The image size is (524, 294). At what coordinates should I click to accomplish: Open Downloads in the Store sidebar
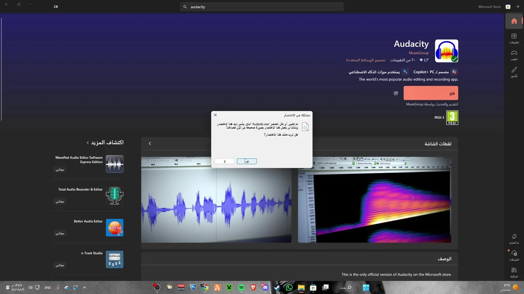pos(514,256)
